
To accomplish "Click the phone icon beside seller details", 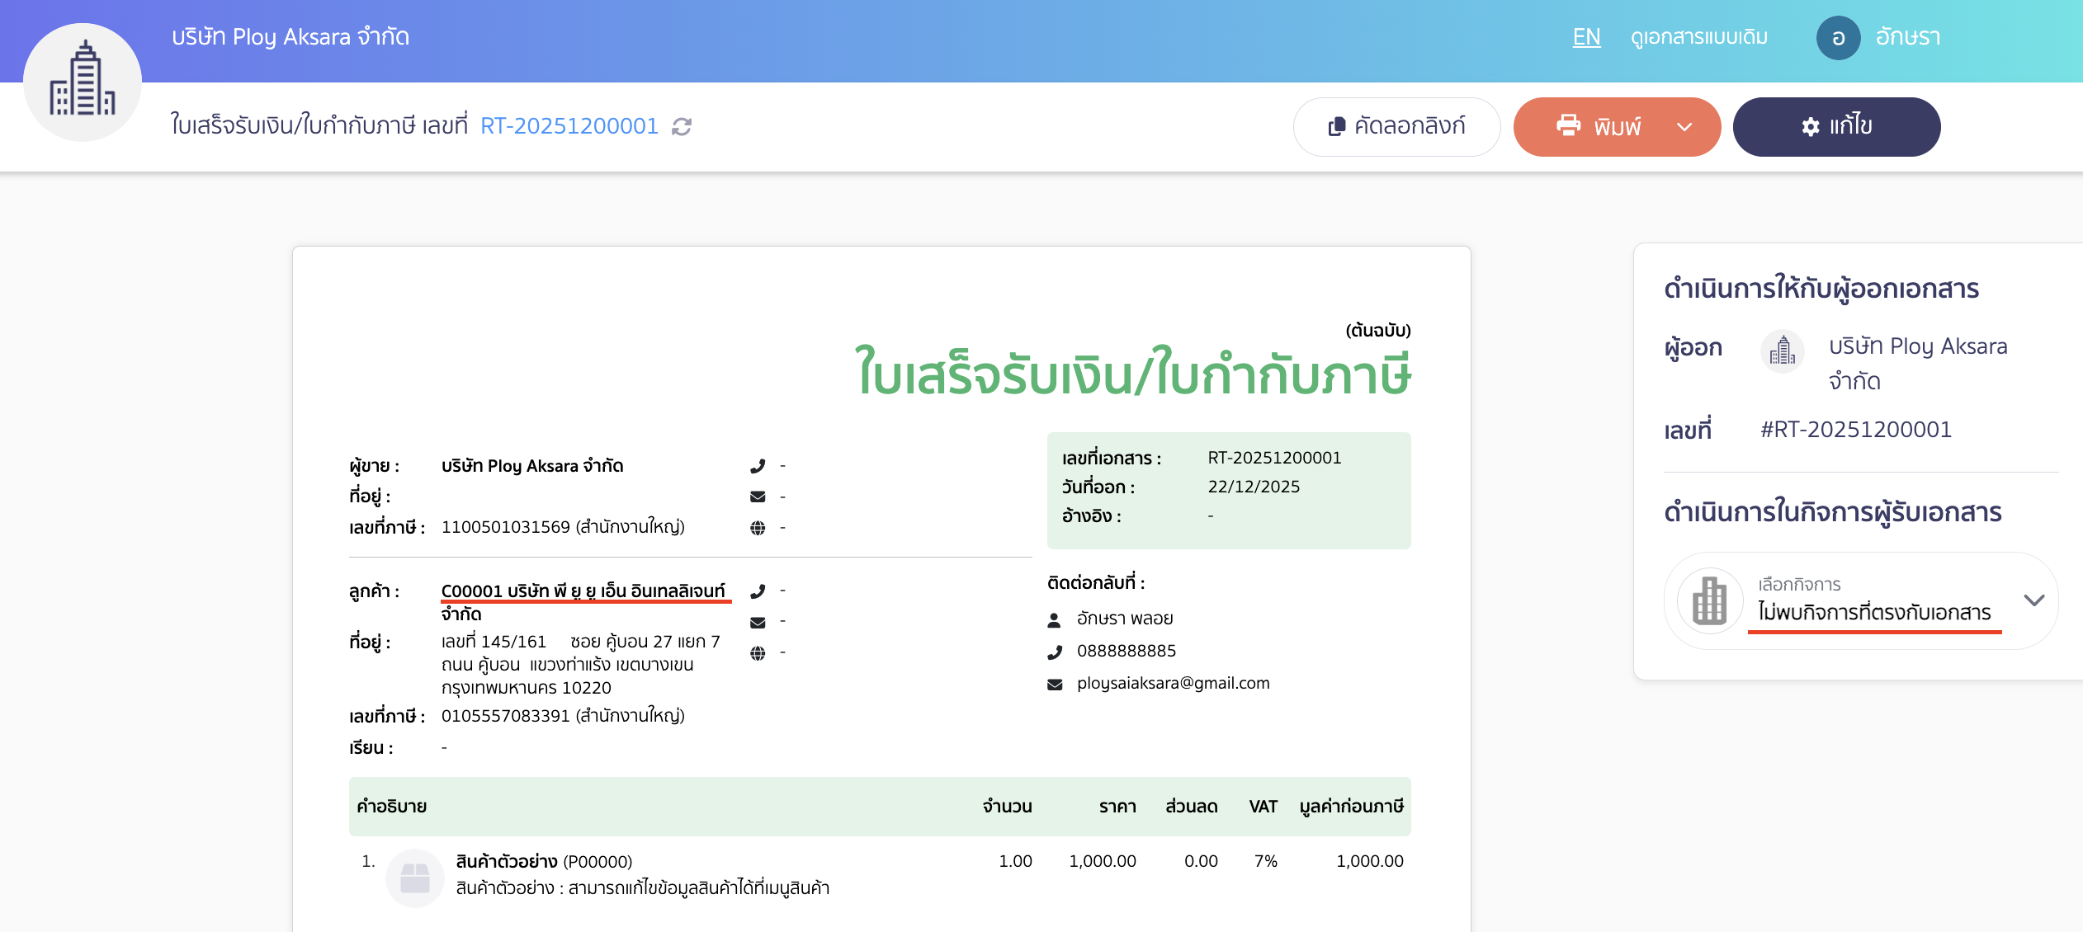I will (x=758, y=464).
